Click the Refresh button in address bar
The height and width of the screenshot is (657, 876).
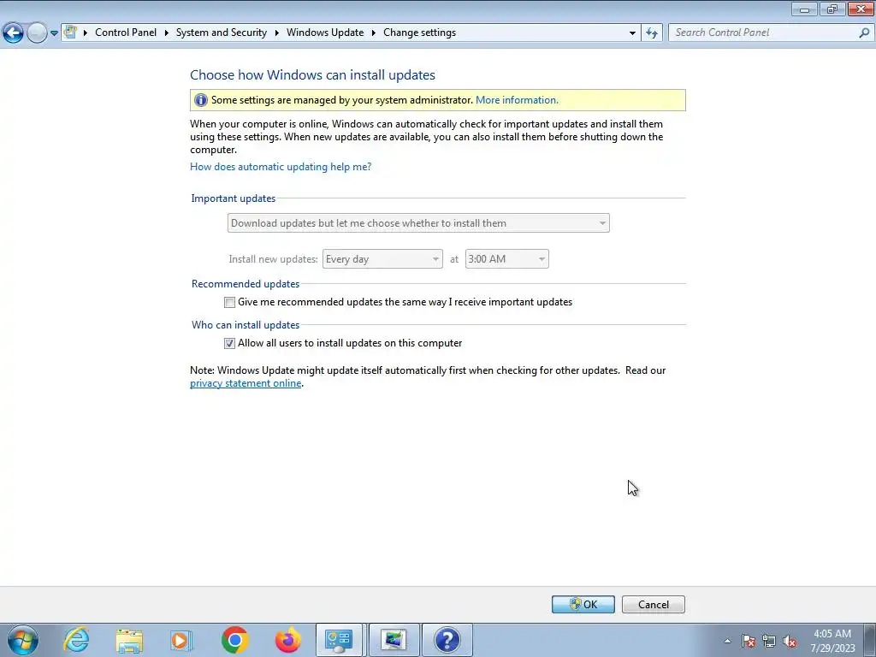coord(652,33)
